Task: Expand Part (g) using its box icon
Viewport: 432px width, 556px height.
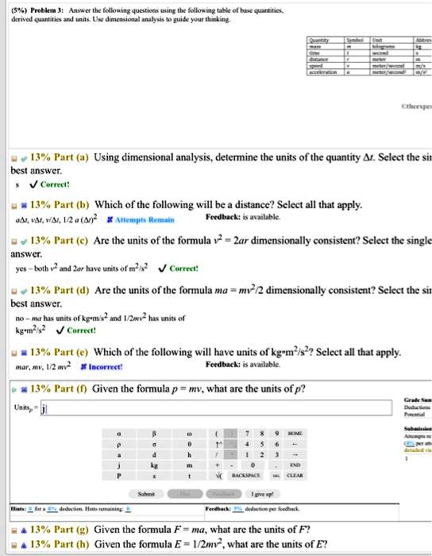Action: click(x=14, y=531)
